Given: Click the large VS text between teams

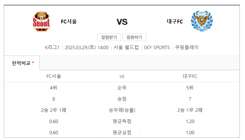Looking at the screenshot, I should (x=122, y=22).
